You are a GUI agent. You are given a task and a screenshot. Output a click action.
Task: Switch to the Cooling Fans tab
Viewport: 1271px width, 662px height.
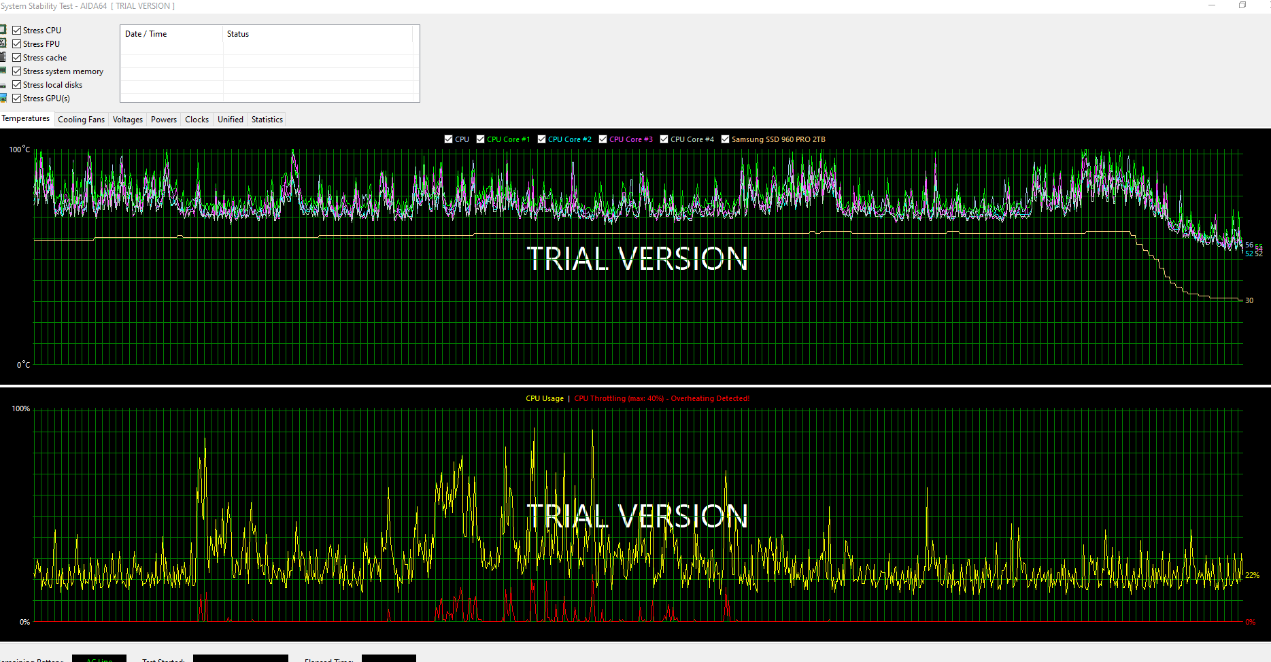[81, 120]
